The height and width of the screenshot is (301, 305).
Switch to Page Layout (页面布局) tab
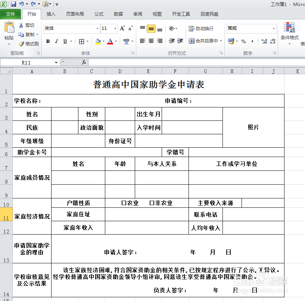coord(75,14)
